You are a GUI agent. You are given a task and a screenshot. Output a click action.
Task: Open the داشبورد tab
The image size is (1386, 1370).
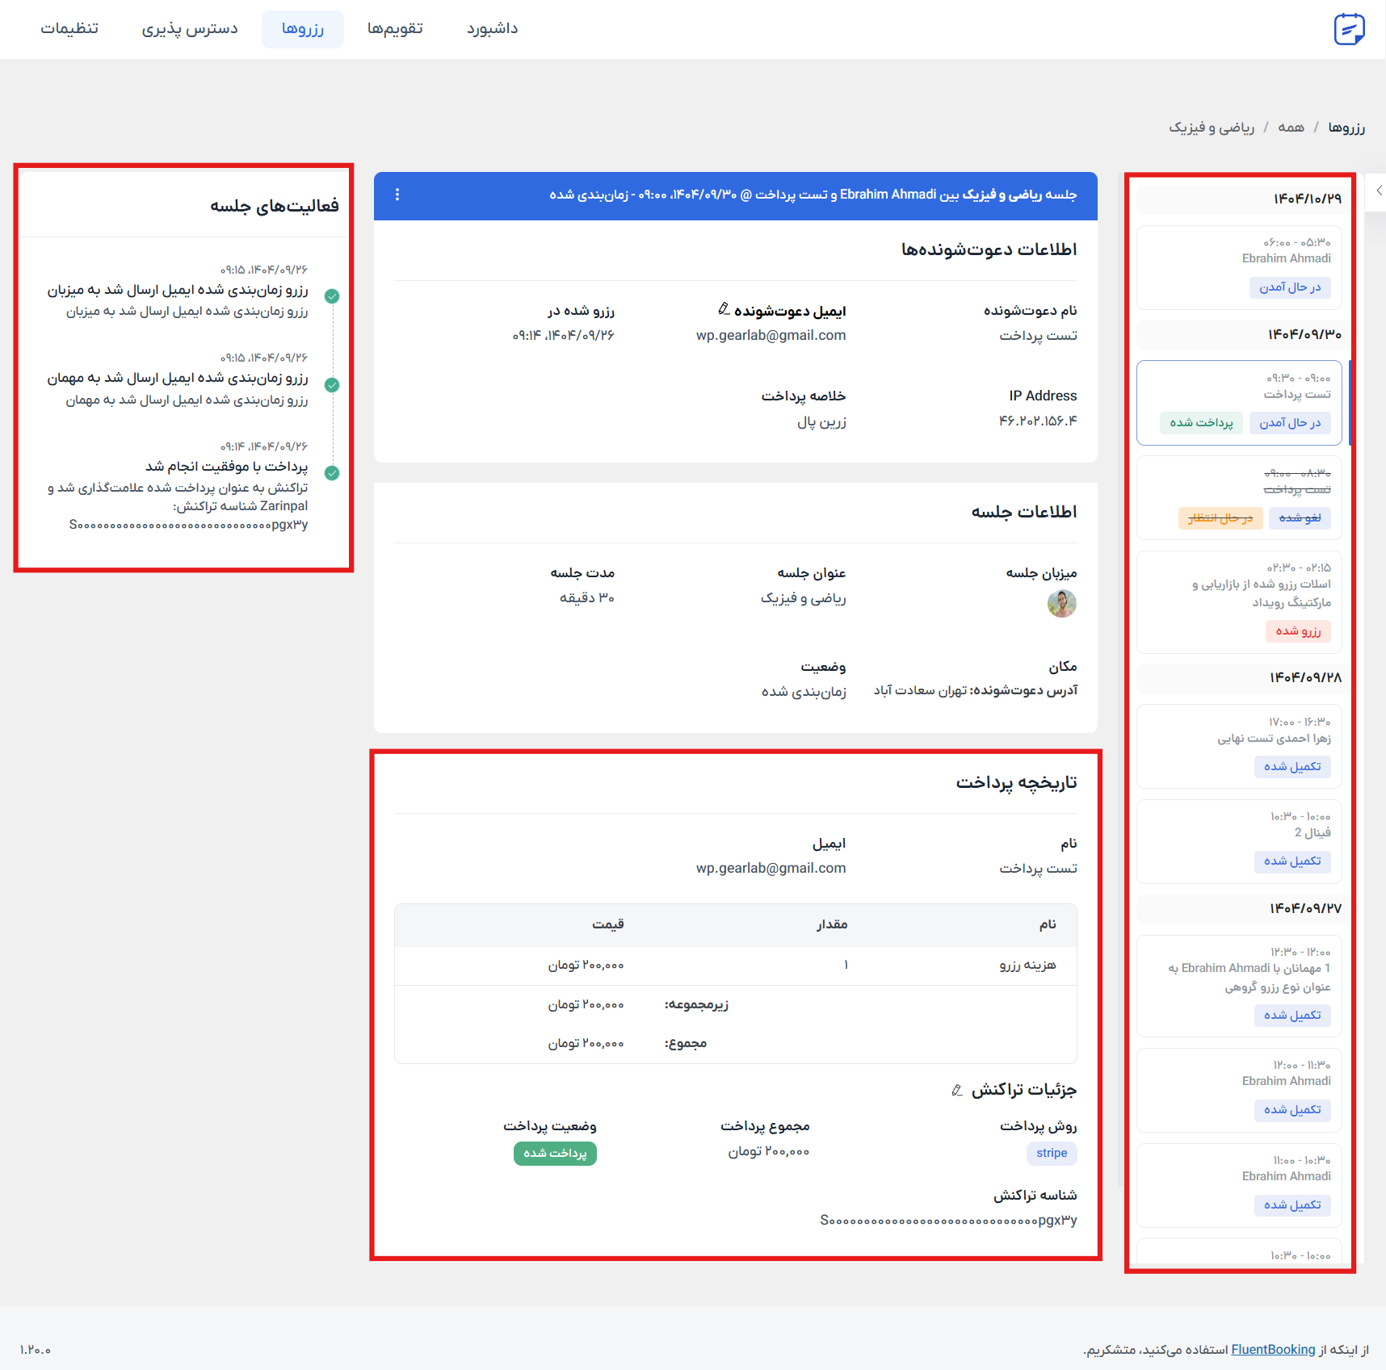[492, 29]
